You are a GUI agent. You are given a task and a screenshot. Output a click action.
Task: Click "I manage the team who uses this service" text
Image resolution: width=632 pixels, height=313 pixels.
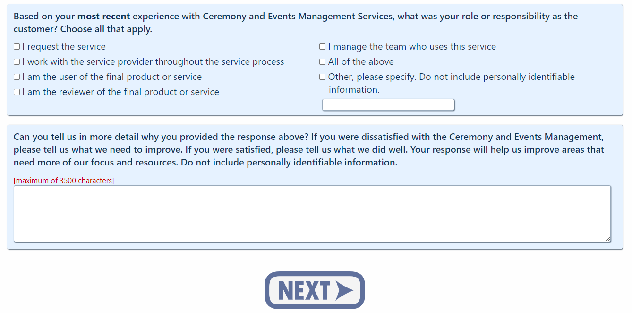(412, 47)
